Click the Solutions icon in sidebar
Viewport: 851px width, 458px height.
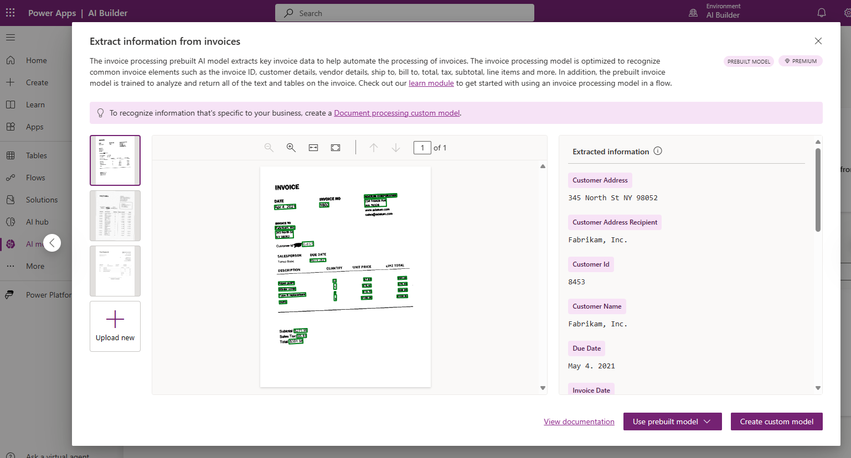click(11, 200)
